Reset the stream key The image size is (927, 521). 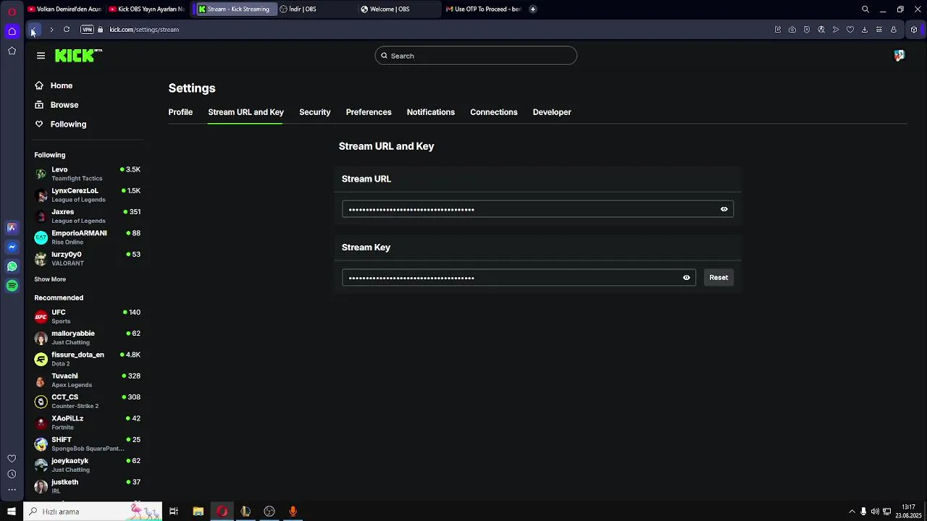(718, 278)
